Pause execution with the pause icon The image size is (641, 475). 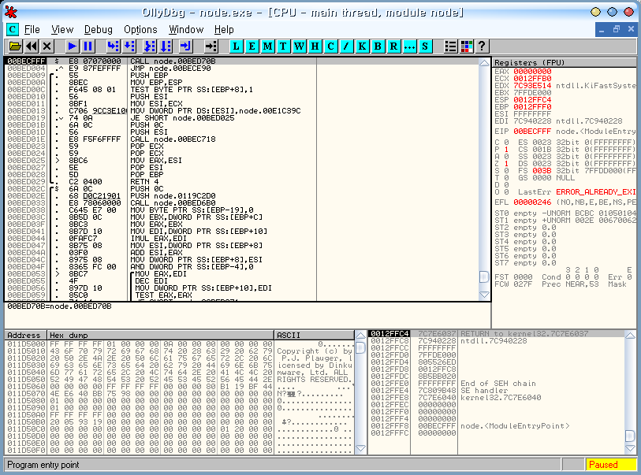pos(88,46)
